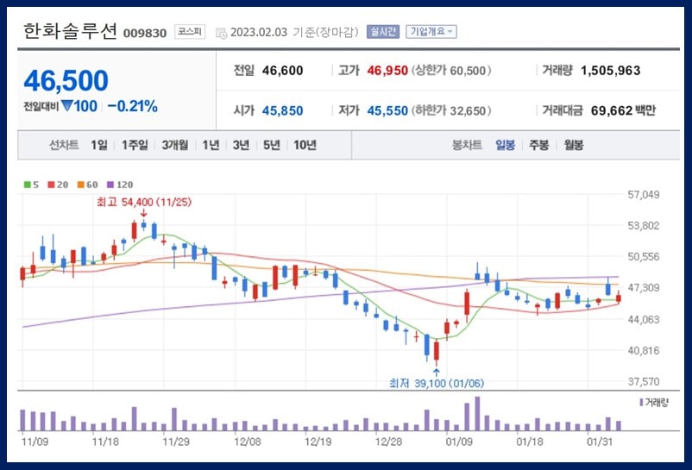The height and width of the screenshot is (470, 692).
Task: Switch to 월봉 monthly candle chart
Action: tap(573, 145)
